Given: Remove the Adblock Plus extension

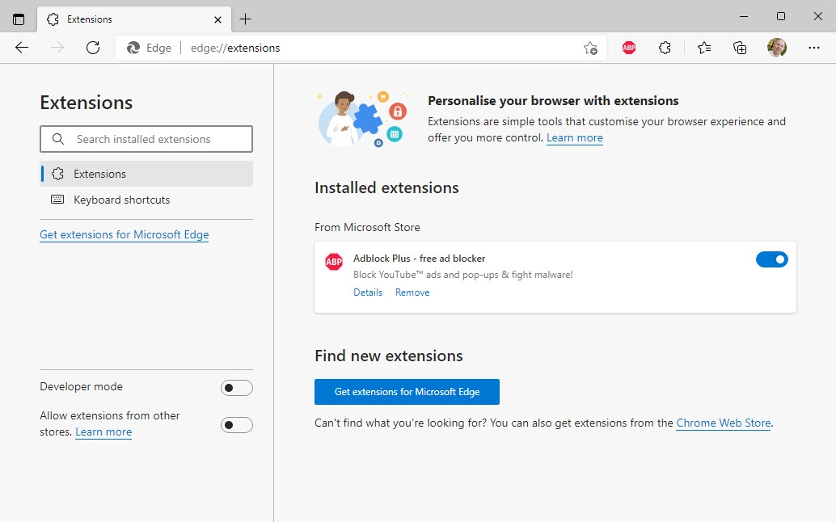Looking at the screenshot, I should click(412, 293).
